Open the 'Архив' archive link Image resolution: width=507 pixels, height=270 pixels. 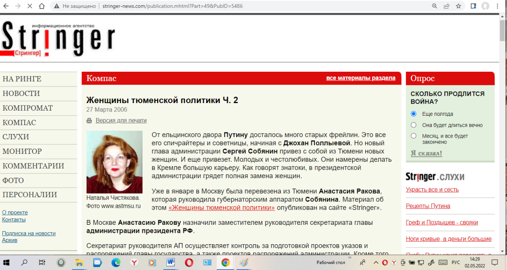[x=10, y=240]
